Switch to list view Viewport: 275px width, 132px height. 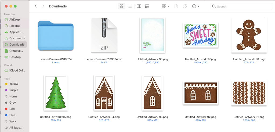click(130, 6)
